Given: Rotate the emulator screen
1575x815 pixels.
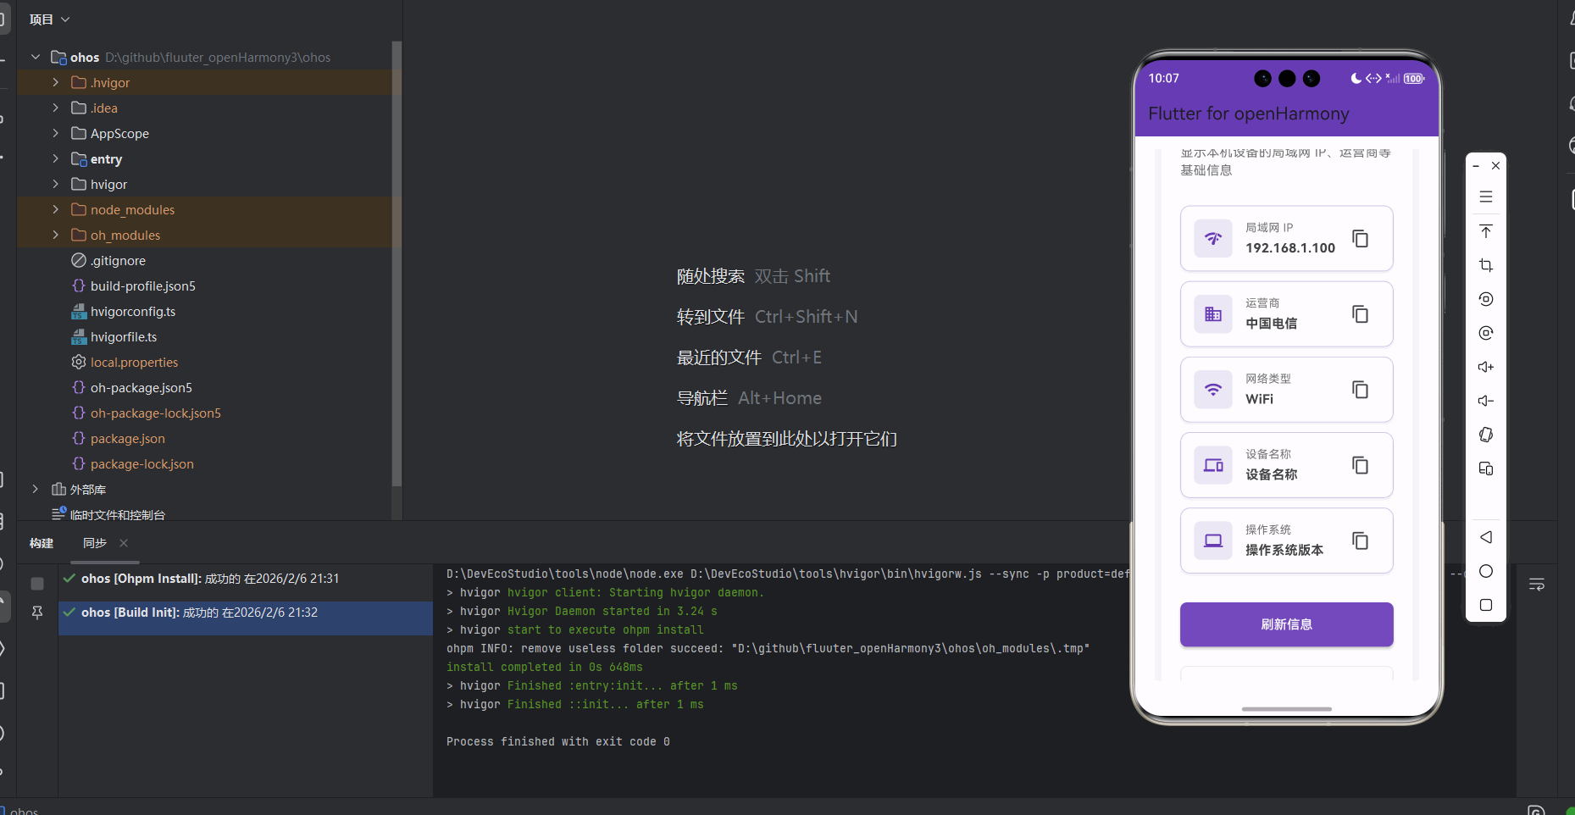Looking at the screenshot, I should tap(1486, 435).
